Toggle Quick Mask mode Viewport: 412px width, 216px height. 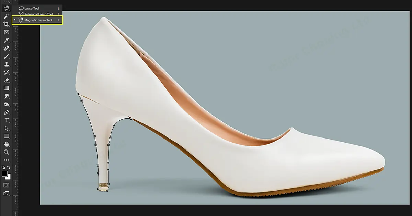point(6,185)
